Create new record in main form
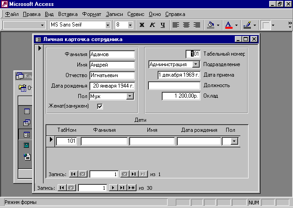The width and height of the screenshot is (293, 208). click(x=132, y=188)
